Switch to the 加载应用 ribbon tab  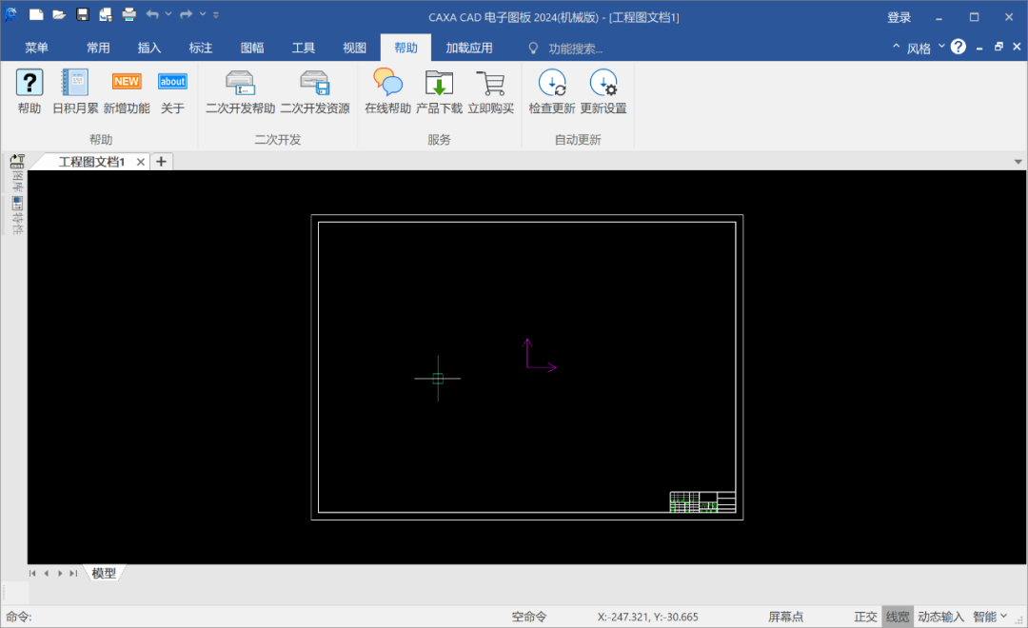pos(469,48)
